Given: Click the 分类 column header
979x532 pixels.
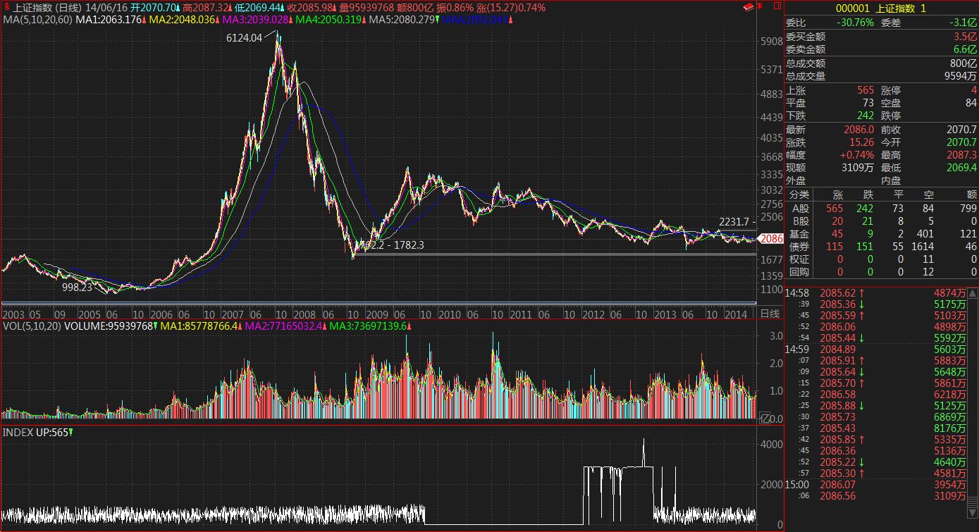Looking at the screenshot, I should [x=799, y=194].
